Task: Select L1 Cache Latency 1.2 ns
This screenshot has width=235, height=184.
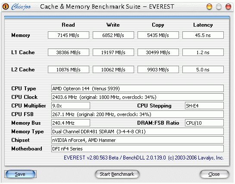Action: tap(203, 52)
